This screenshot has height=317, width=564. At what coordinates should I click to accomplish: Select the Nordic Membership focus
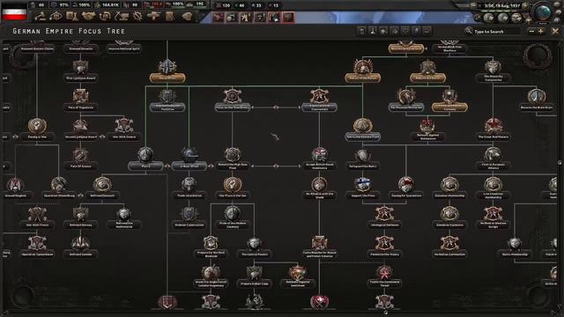(x=515, y=247)
